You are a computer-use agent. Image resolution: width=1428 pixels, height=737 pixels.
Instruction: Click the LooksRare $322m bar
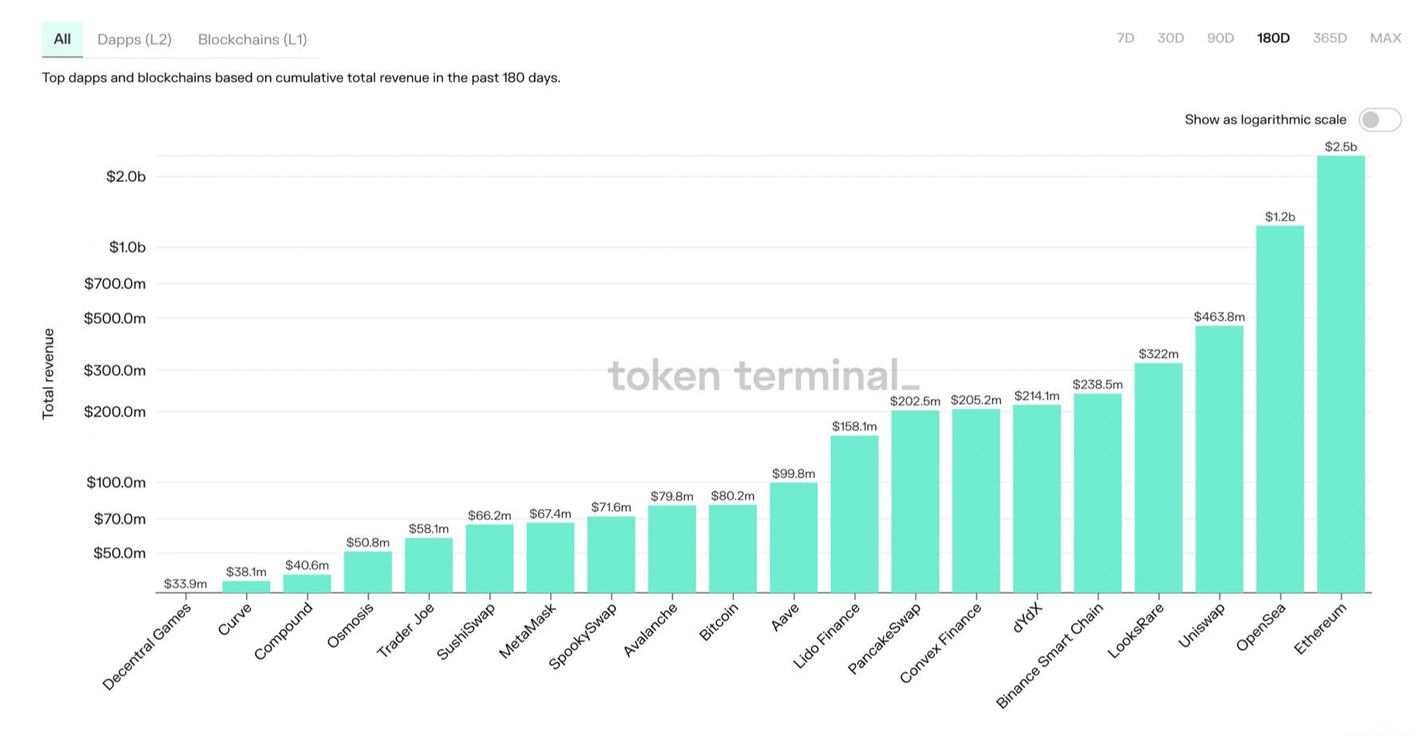click(1158, 478)
